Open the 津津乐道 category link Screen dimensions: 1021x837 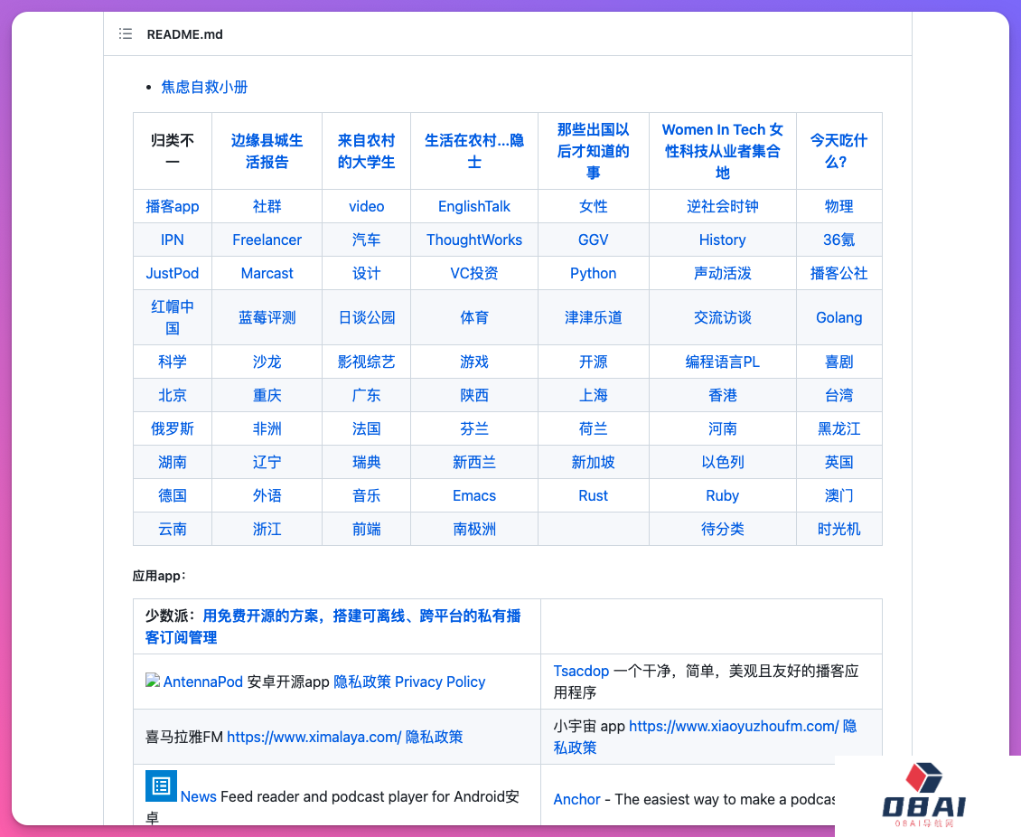coord(594,317)
